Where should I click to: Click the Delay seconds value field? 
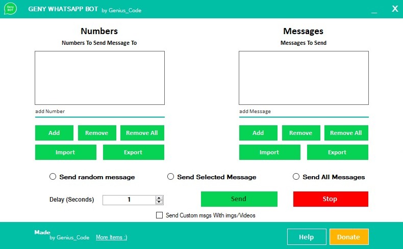(129, 200)
